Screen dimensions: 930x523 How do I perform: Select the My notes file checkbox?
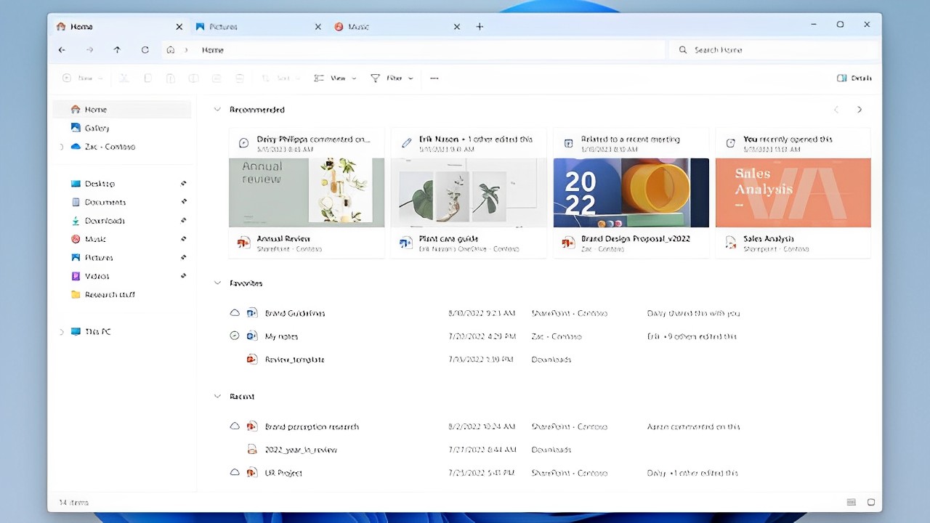[234, 336]
